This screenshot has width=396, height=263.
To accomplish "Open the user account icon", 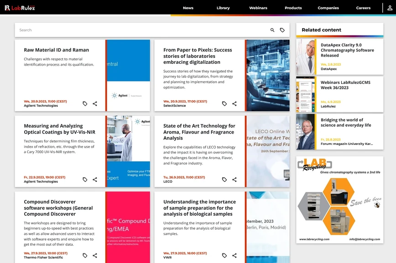I will (x=390, y=8).
